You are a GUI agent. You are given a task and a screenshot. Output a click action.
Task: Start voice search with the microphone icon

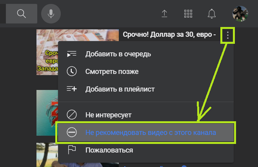[x=51, y=14]
